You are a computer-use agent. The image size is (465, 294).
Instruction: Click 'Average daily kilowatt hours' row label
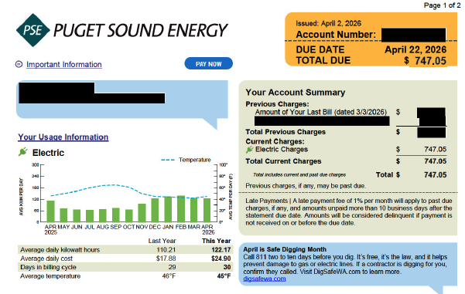coord(60,250)
